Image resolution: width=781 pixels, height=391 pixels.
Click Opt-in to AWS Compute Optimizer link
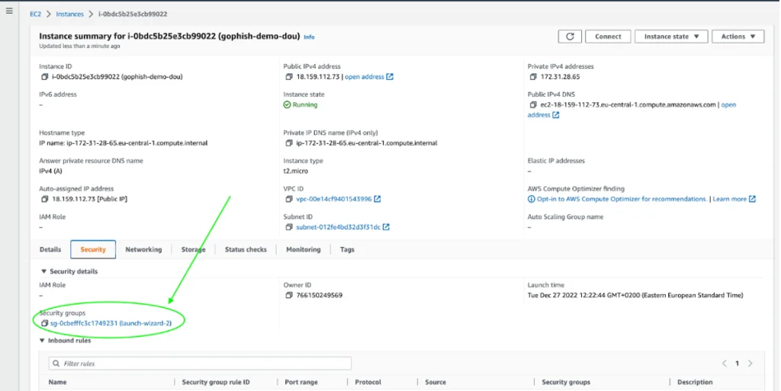(622, 199)
